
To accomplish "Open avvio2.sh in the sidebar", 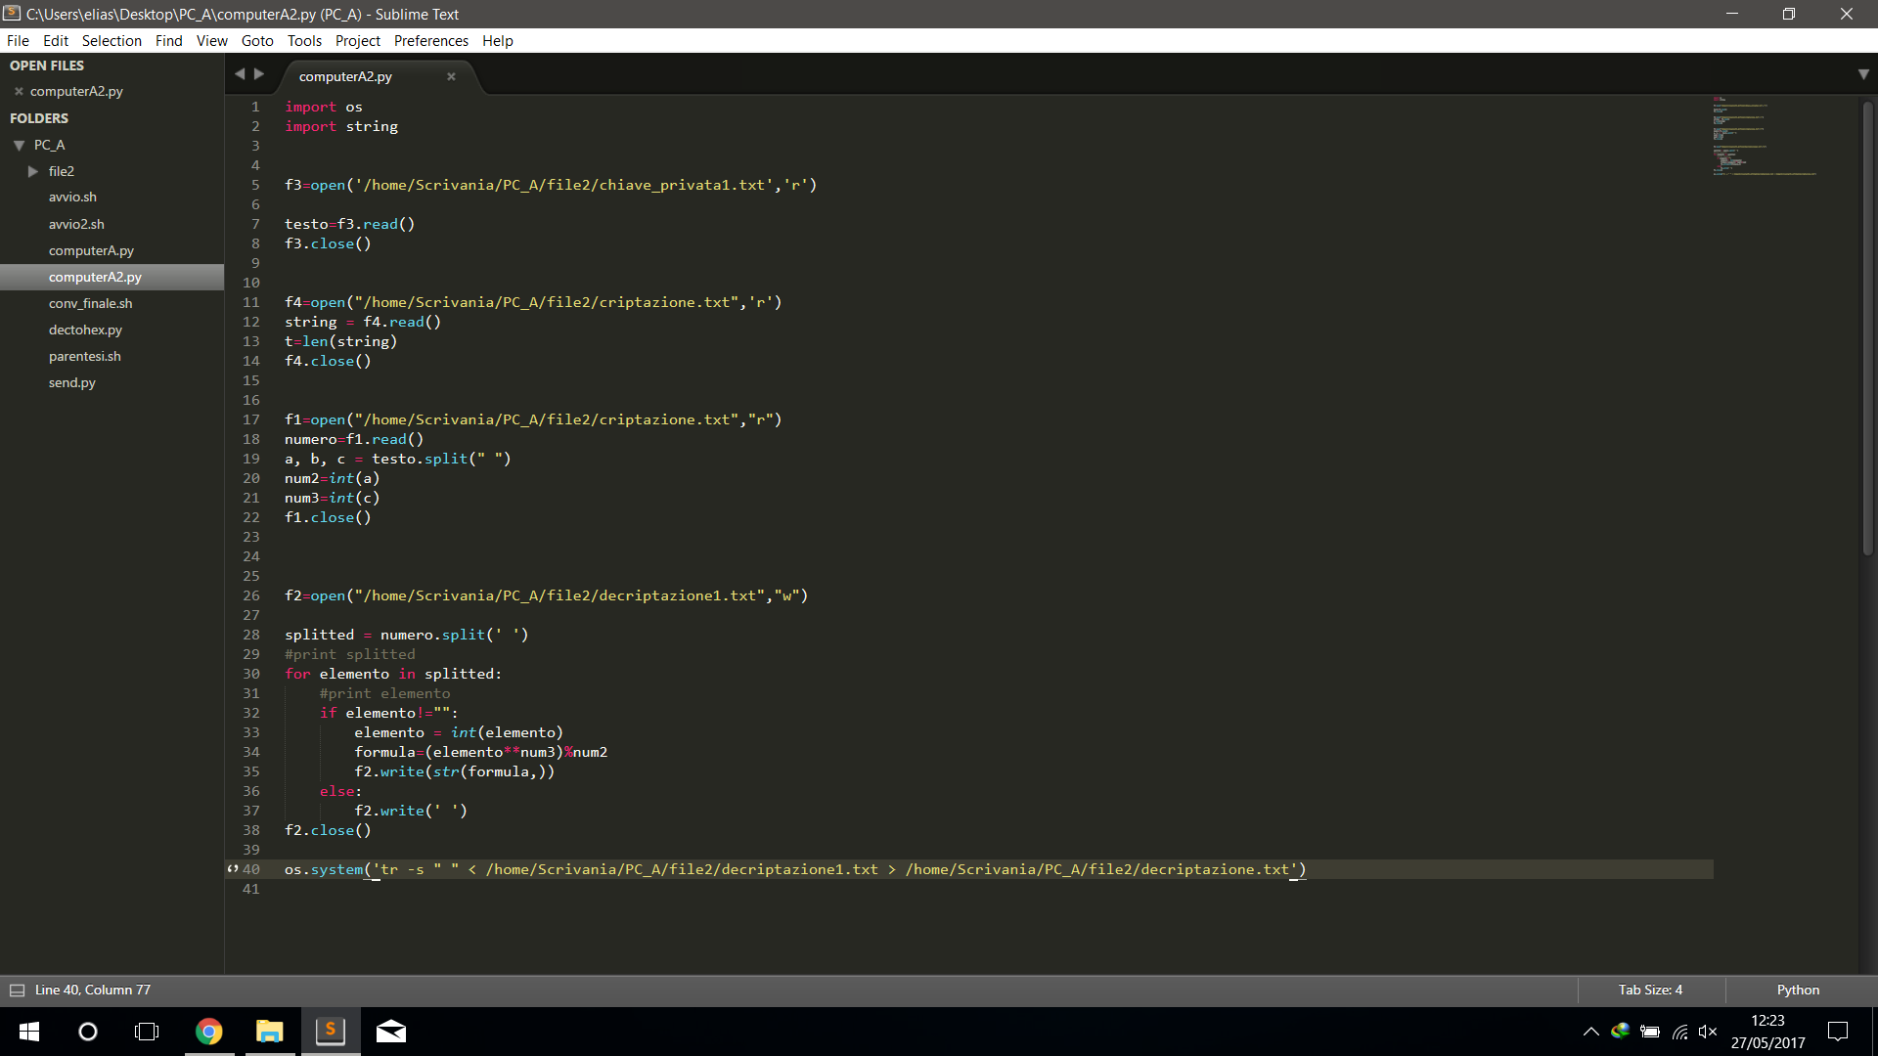I will coord(76,224).
